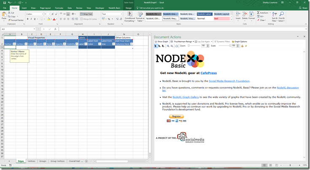
Task: Open the Clear eraser menu
Action: [261, 20]
